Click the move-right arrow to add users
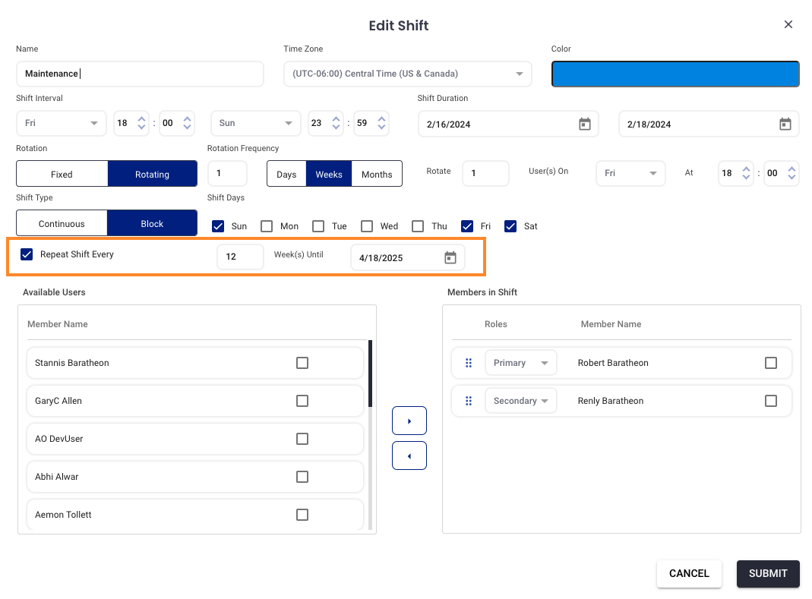This screenshot has width=812, height=599. click(409, 421)
